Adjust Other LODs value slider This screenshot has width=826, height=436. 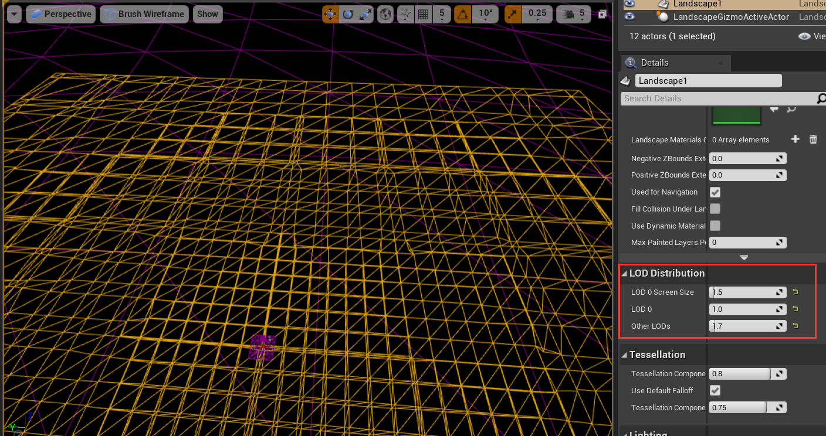(747, 326)
